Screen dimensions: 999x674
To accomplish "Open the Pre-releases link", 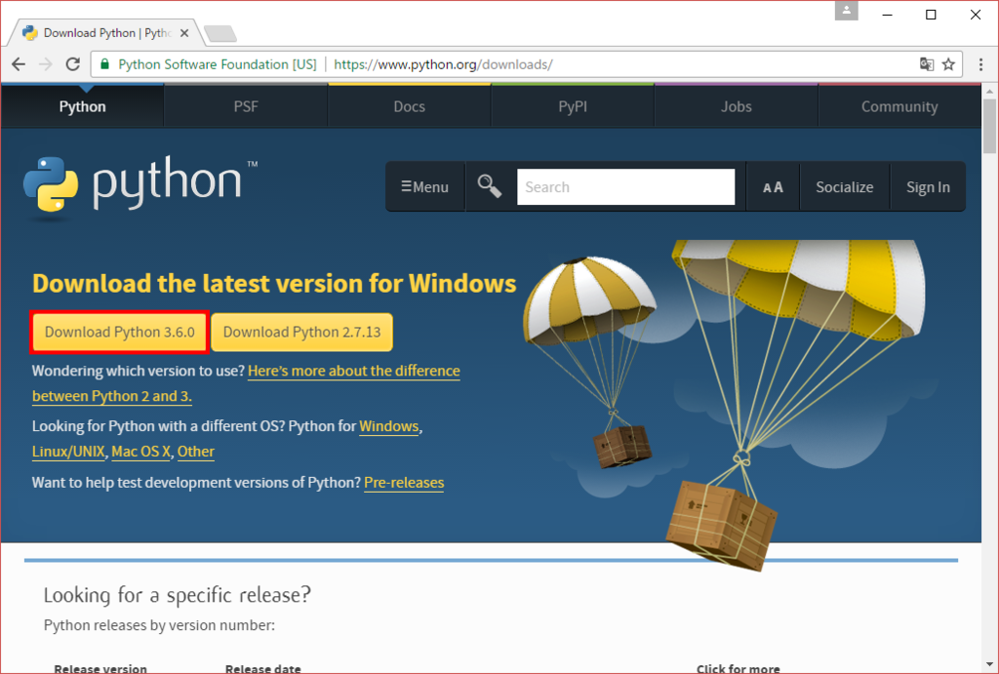I will click(x=404, y=483).
